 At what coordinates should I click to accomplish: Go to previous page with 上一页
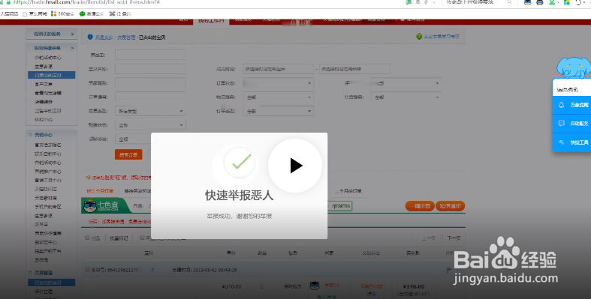pyautogui.click(x=429, y=238)
